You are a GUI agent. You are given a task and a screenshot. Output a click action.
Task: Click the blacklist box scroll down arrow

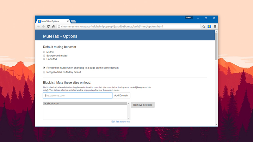(129, 118)
